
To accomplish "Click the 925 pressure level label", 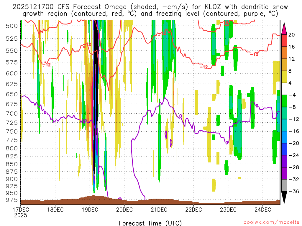I will pos(12,186).
